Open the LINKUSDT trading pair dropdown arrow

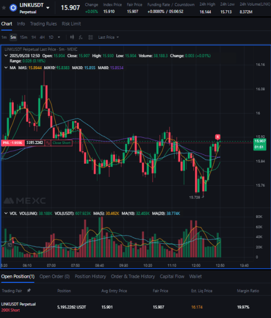[x=48, y=8]
